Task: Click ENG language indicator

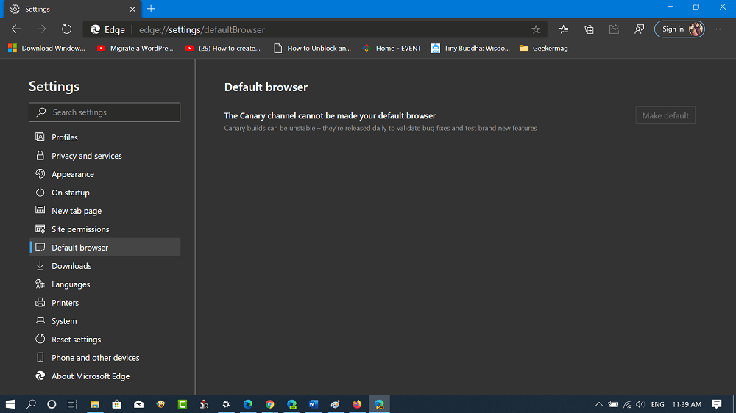Action: (x=657, y=404)
